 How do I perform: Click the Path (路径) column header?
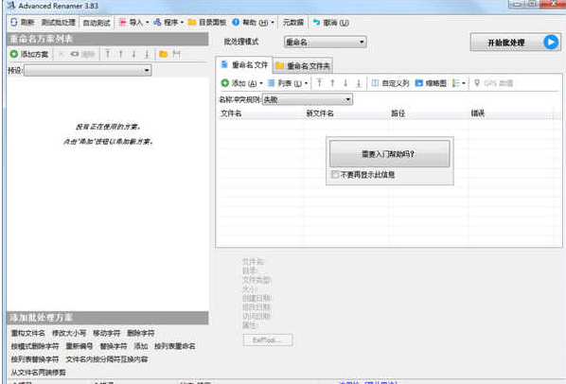(x=429, y=113)
